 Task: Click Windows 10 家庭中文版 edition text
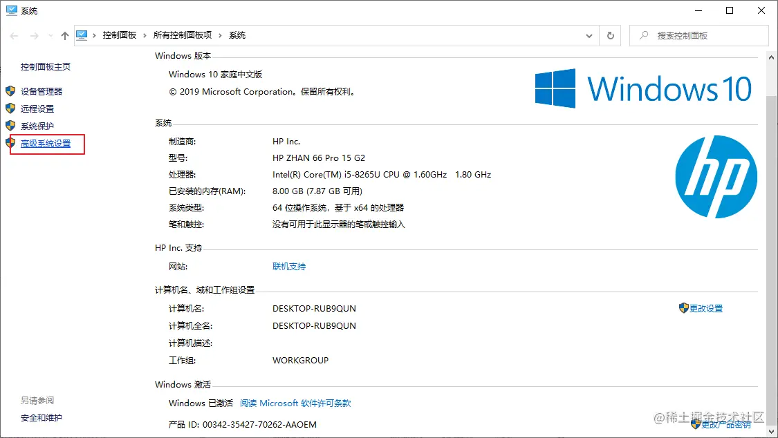(x=215, y=75)
